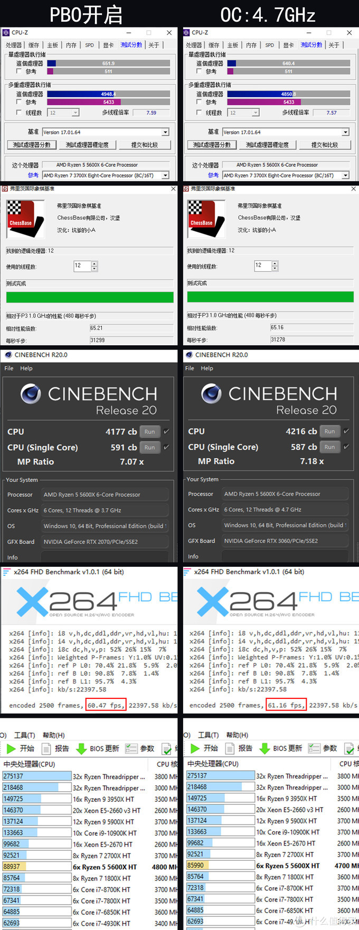Click green BIOS 更新 arrow icon, left bottom window
359x930 pixels.
[x=81, y=748]
